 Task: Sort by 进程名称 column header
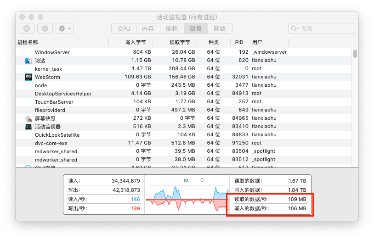(28, 42)
